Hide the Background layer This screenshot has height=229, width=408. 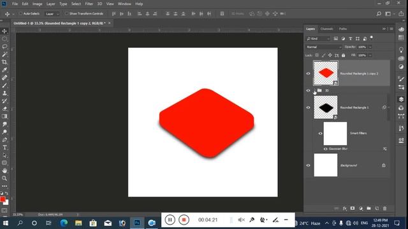pos(308,165)
